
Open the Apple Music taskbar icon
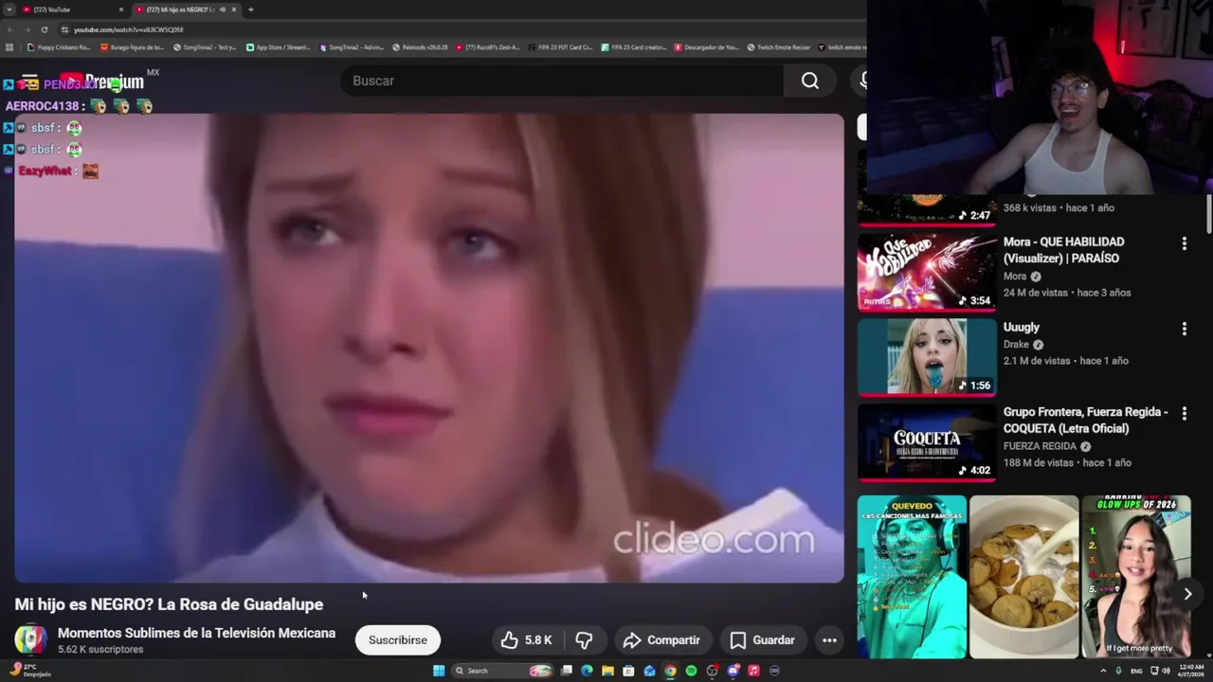coord(753,671)
